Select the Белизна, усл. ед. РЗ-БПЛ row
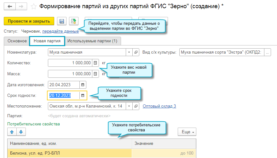This screenshot has height=158, width=277. [102, 153]
